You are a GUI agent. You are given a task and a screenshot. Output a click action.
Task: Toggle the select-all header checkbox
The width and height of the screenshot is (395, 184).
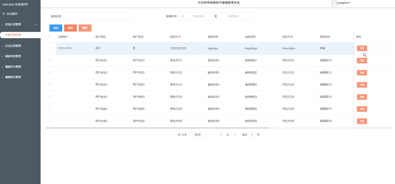coord(49,37)
